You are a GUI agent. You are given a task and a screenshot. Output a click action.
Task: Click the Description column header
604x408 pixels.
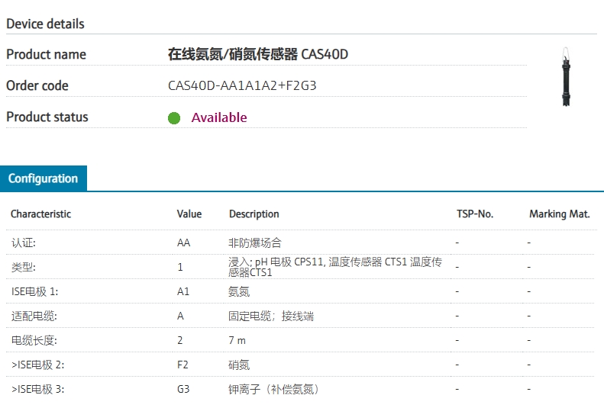point(254,214)
